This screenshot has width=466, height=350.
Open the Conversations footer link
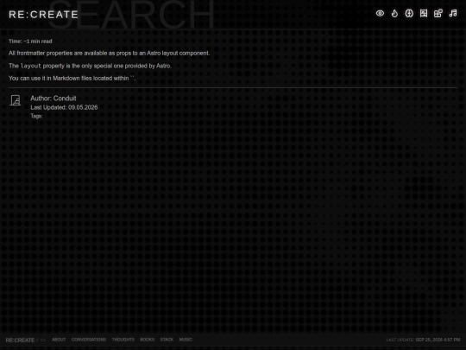coord(89,340)
